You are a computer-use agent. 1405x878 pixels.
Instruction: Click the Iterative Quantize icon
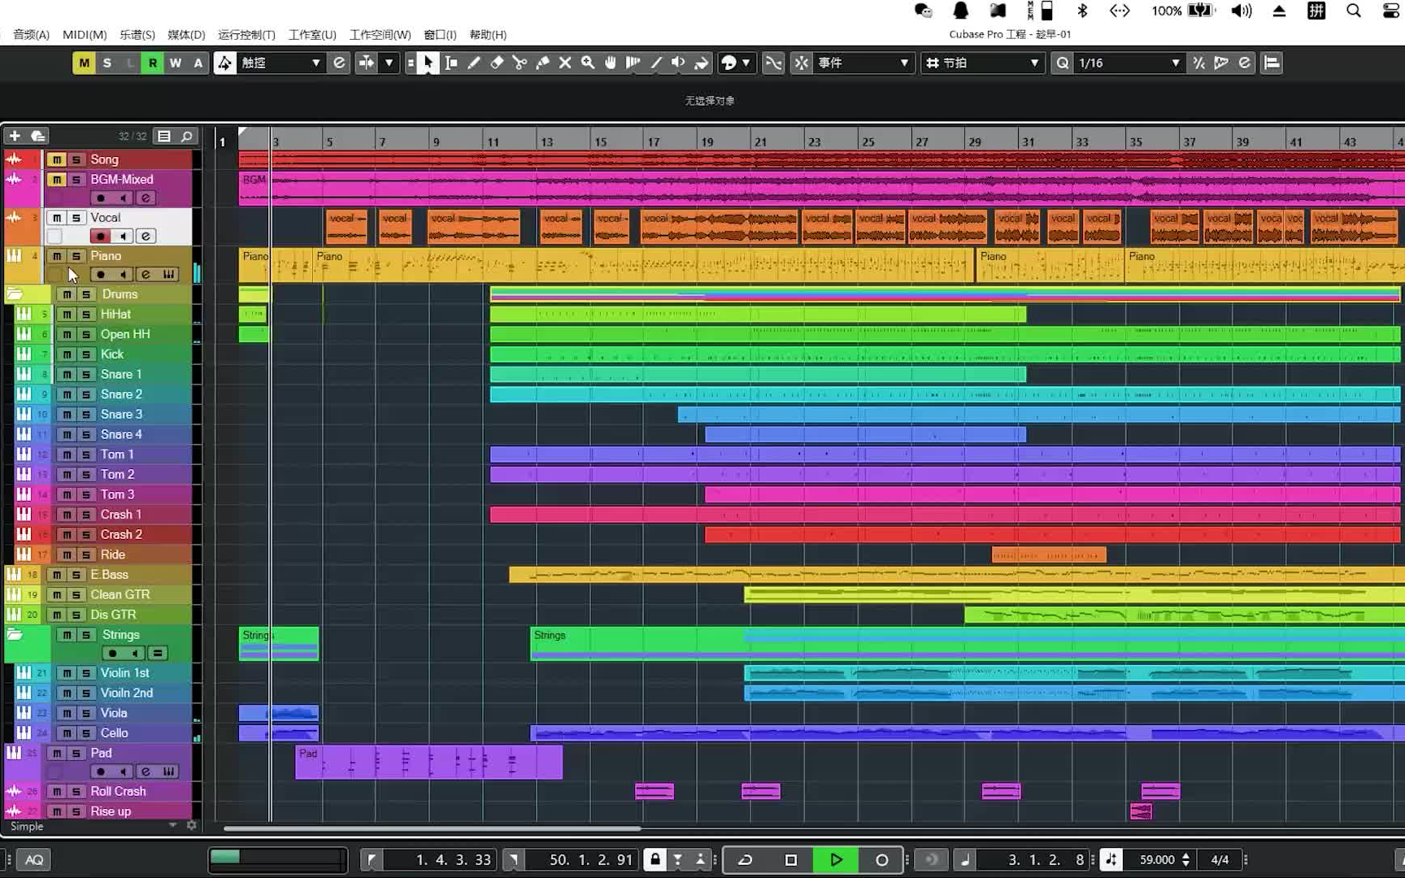click(1198, 63)
